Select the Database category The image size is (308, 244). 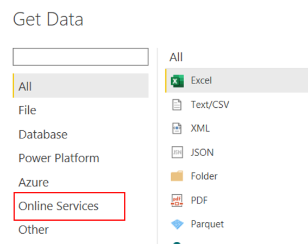[43, 134]
